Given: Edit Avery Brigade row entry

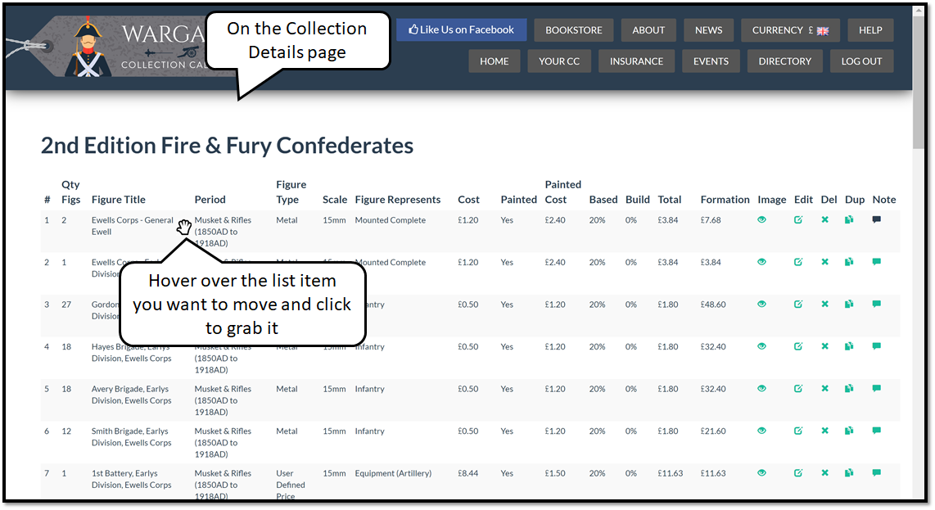Looking at the screenshot, I should 797,388.
